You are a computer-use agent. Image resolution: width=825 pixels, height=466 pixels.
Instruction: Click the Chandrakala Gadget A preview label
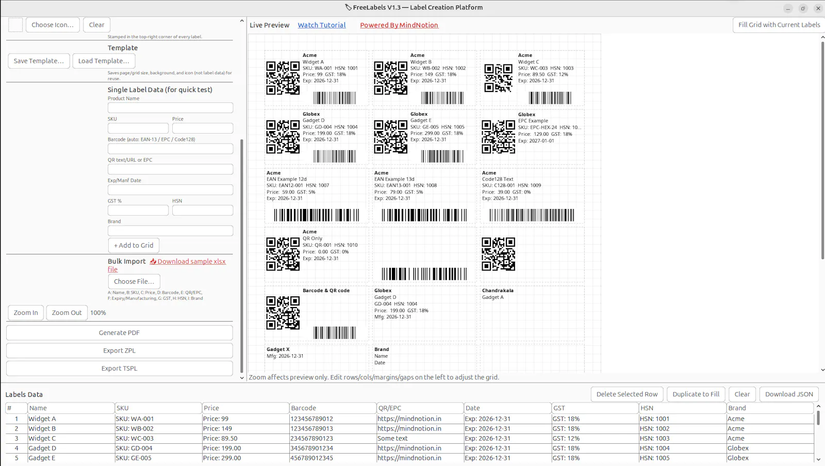532,313
